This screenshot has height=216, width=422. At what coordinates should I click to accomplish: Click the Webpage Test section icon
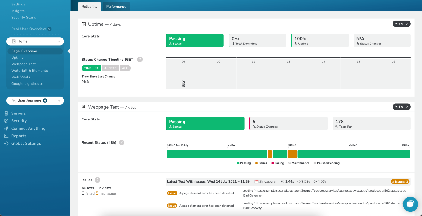(x=84, y=107)
